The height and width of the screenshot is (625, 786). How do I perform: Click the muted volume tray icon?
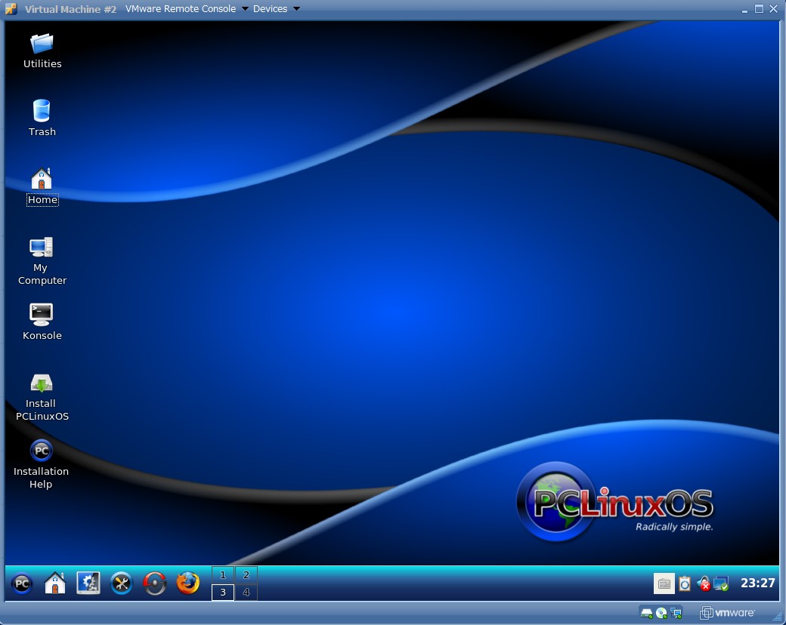point(704,583)
